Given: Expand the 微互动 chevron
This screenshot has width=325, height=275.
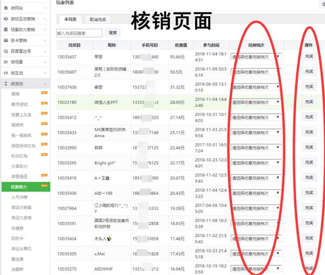Looking at the screenshot, I should pyautogui.click(x=45, y=73).
